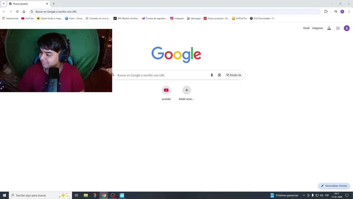Click the taskbar search box
353x199 pixels.
(41, 195)
